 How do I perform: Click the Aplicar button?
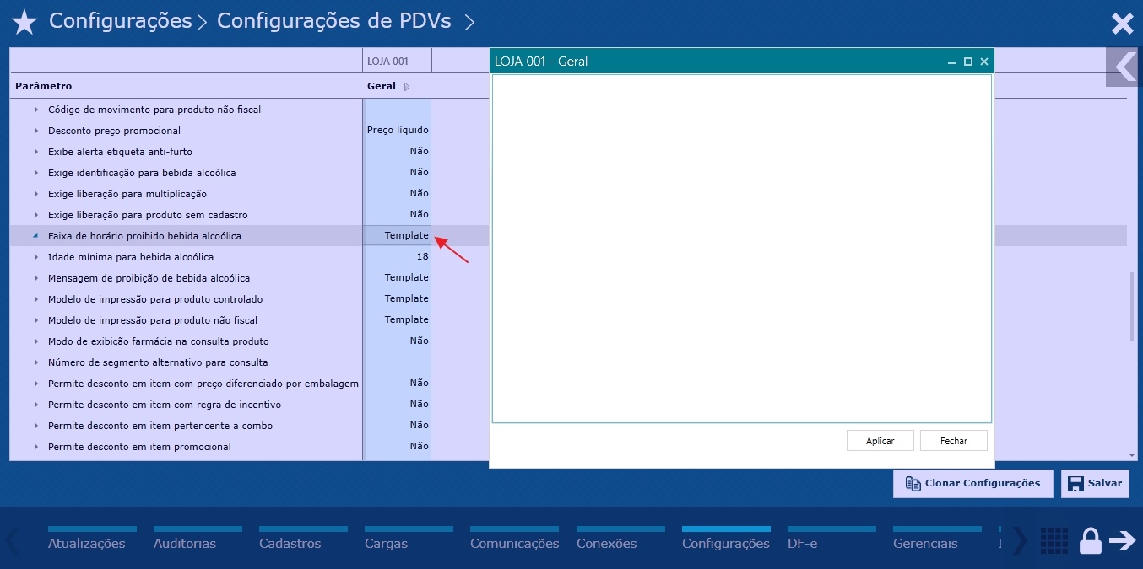pyautogui.click(x=880, y=441)
